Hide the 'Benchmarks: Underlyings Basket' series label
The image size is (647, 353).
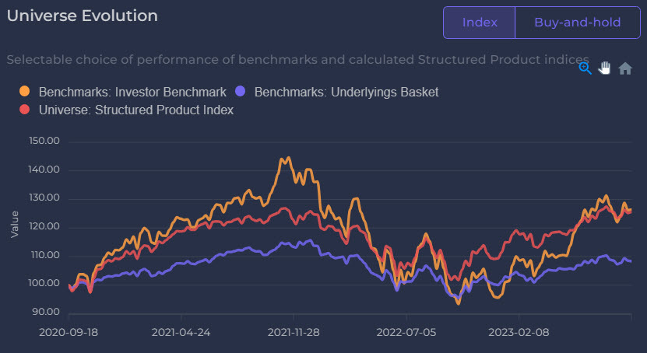(x=346, y=92)
